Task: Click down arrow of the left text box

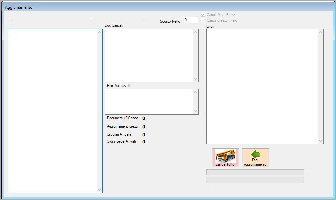Action: pos(99,190)
